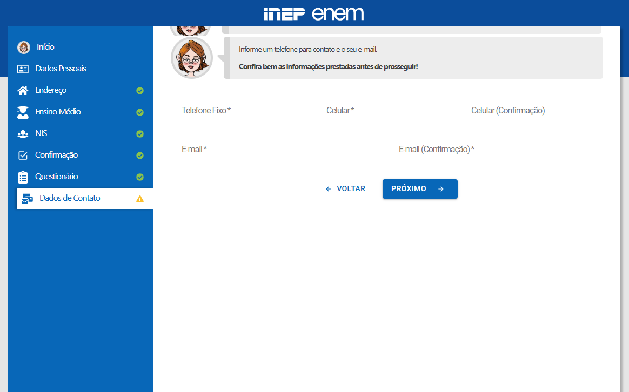Go back with the VOLTAR button
629x392 pixels.
coord(346,189)
